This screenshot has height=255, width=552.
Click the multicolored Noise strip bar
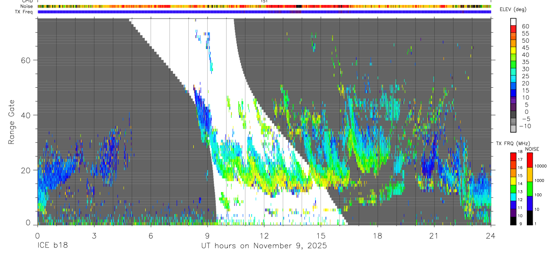[x=264, y=6]
